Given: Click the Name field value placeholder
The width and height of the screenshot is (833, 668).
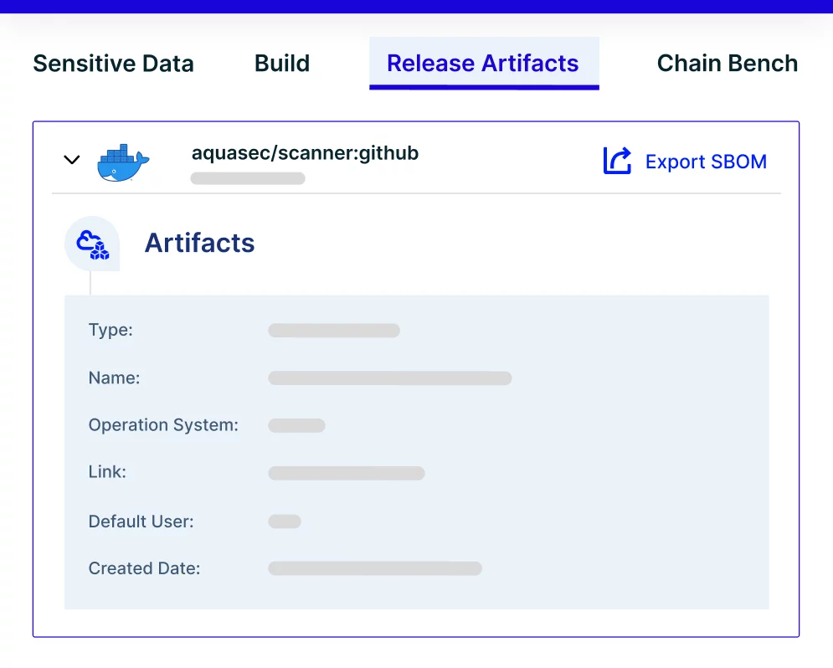Looking at the screenshot, I should [x=389, y=378].
